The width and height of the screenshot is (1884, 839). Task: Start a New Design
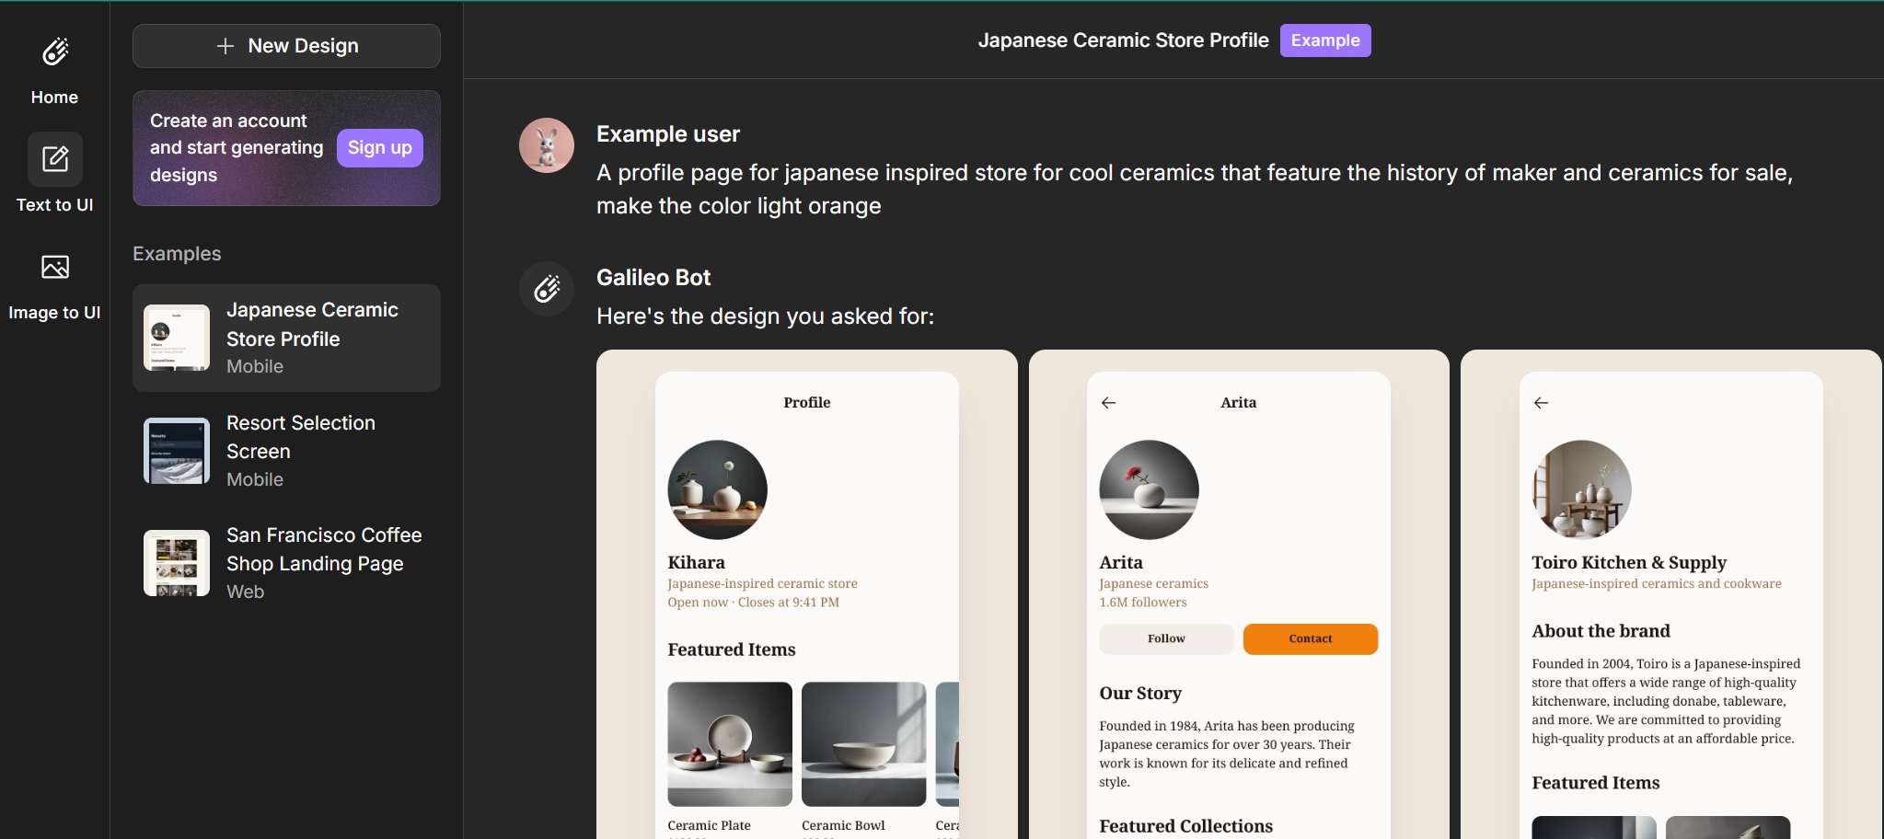pyautogui.click(x=286, y=46)
